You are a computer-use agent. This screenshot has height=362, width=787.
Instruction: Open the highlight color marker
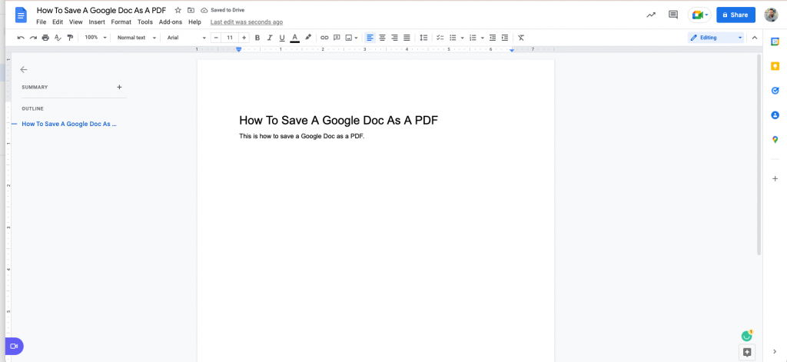point(308,38)
